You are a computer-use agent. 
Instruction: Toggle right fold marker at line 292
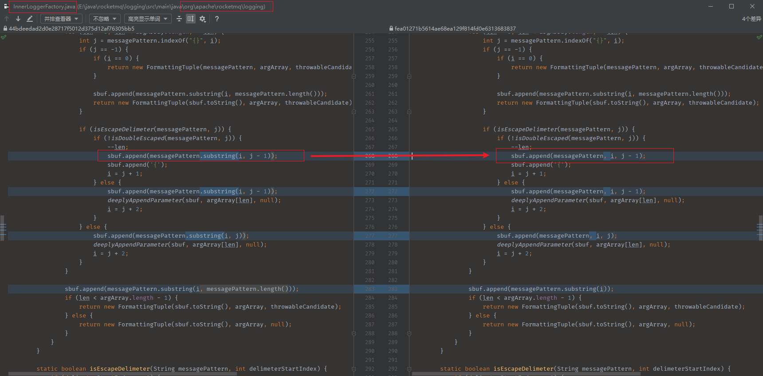tap(409, 369)
